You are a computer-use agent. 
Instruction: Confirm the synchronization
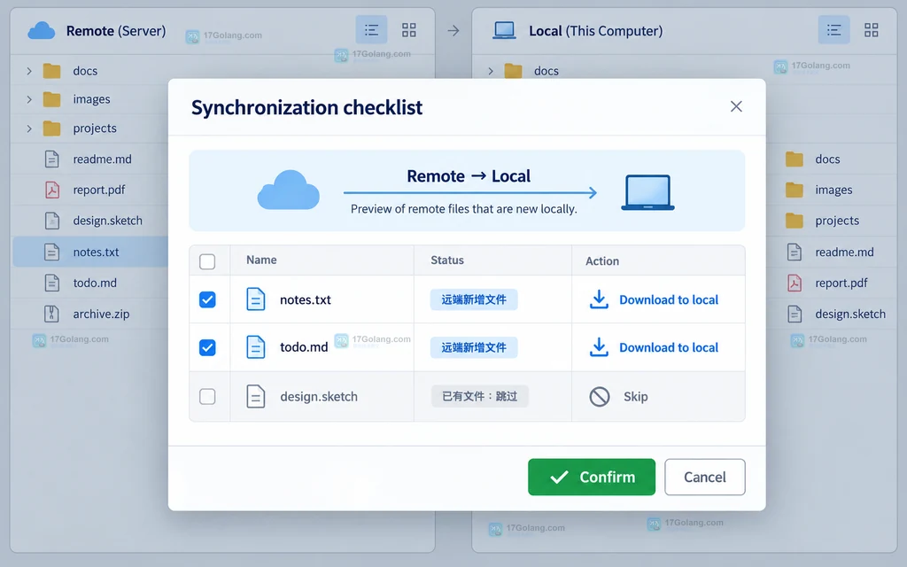[591, 477]
